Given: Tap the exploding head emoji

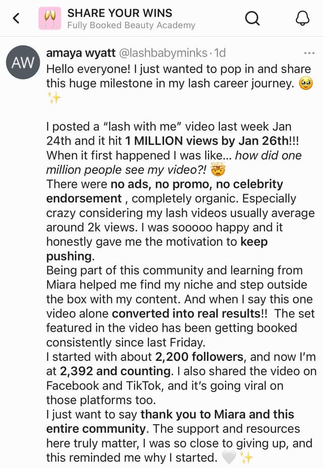Looking at the screenshot, I should tap(219, 170).
